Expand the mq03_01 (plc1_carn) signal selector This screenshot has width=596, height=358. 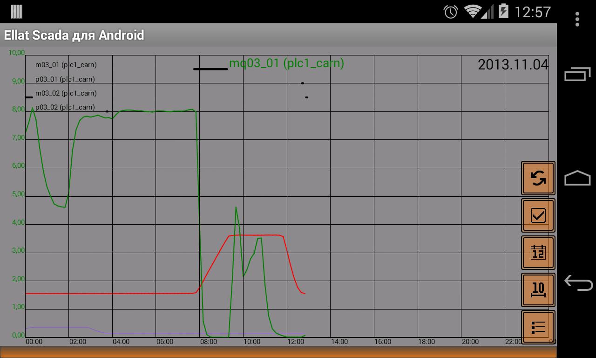click(x=286, y=63)
